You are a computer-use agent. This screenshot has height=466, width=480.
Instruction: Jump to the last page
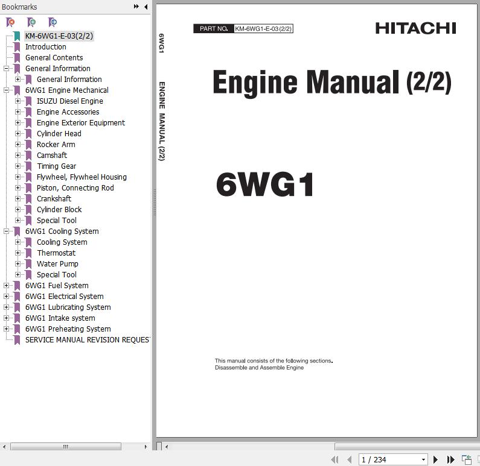450,459
